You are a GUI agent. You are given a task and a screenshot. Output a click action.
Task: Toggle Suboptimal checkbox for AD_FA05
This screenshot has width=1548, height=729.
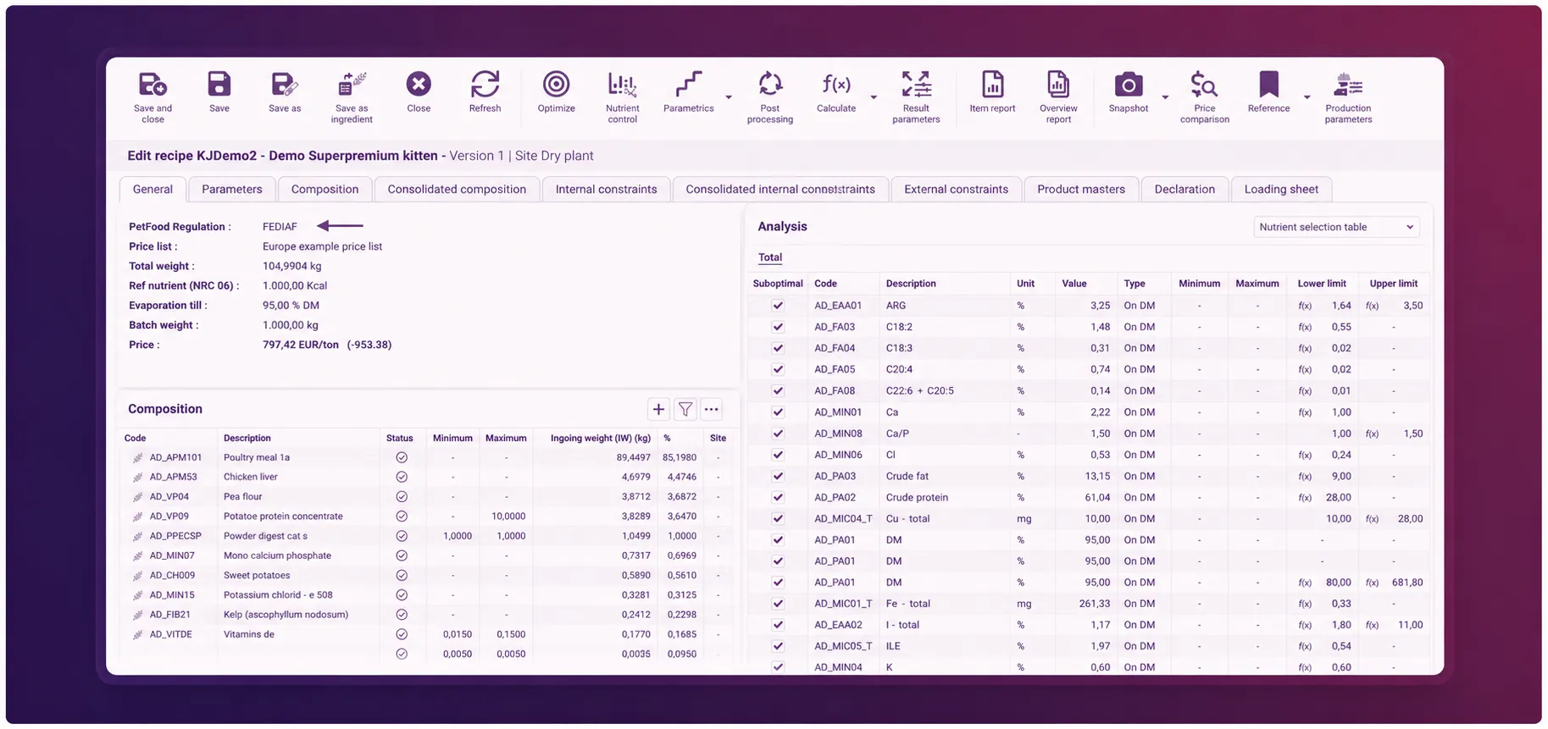pos(778,369)
